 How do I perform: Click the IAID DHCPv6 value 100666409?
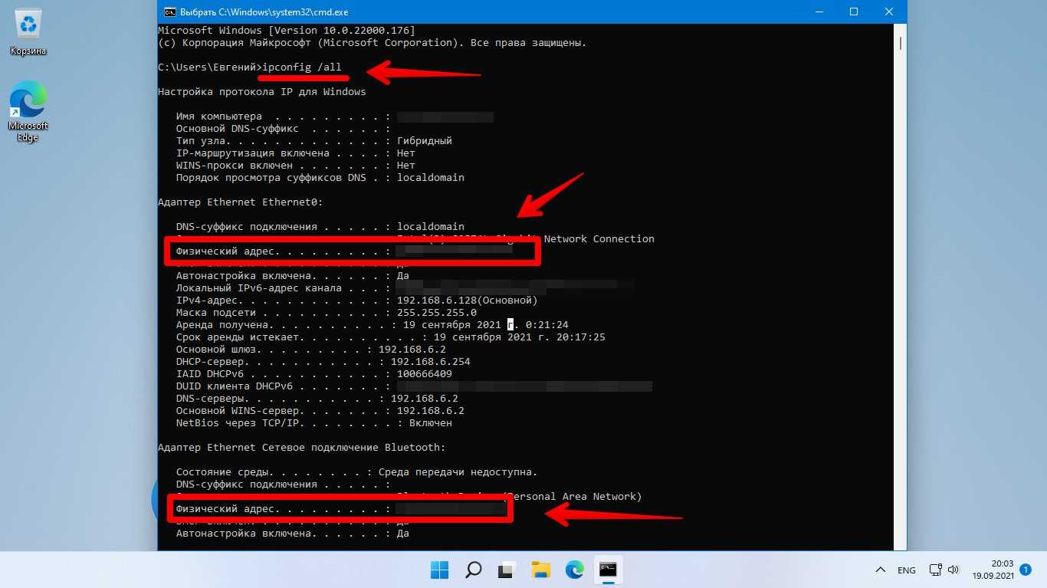[425, 374]
